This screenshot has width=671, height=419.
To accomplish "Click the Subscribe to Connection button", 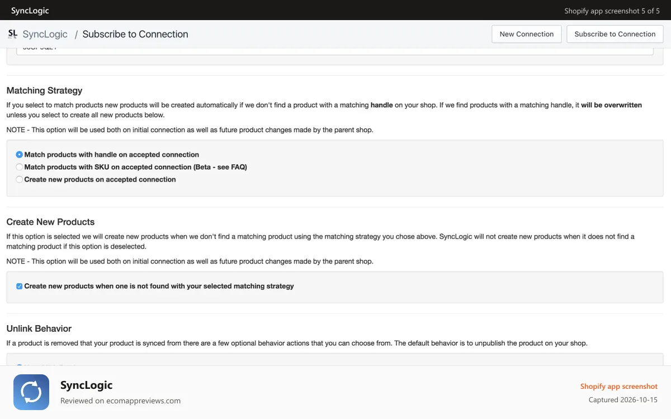I will [615, 34].
